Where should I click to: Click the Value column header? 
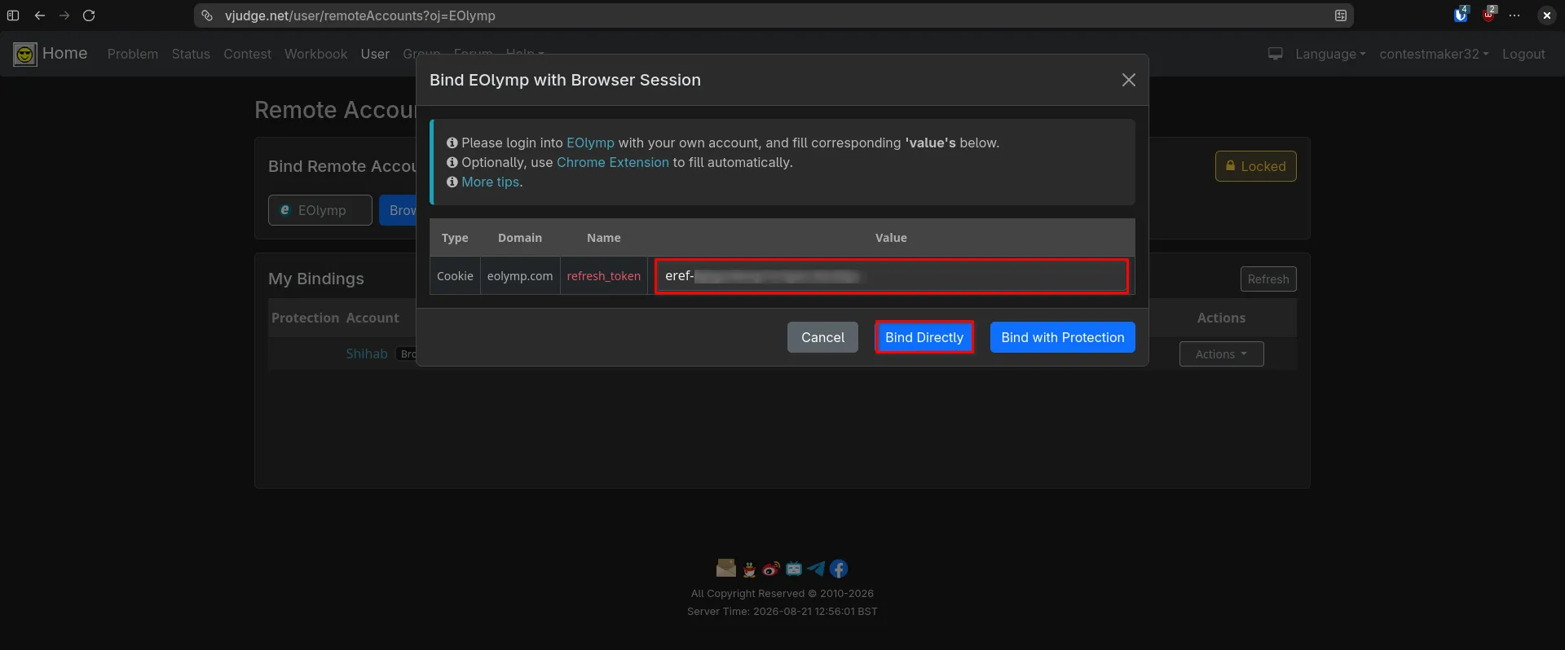[x=891, y=238]
